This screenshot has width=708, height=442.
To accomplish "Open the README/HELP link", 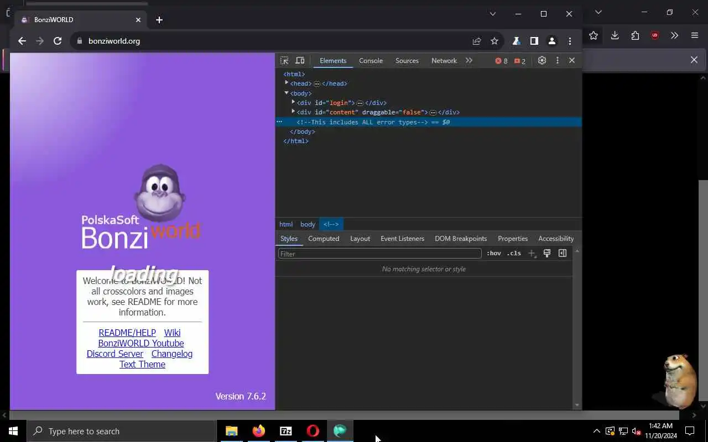I will click(x=127, y=333).
